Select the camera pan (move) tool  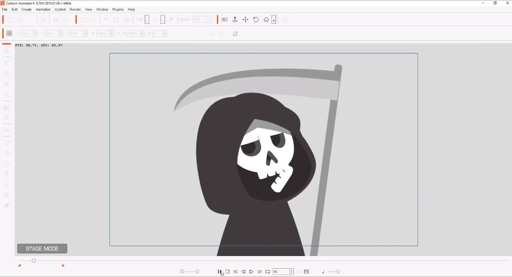245,19
